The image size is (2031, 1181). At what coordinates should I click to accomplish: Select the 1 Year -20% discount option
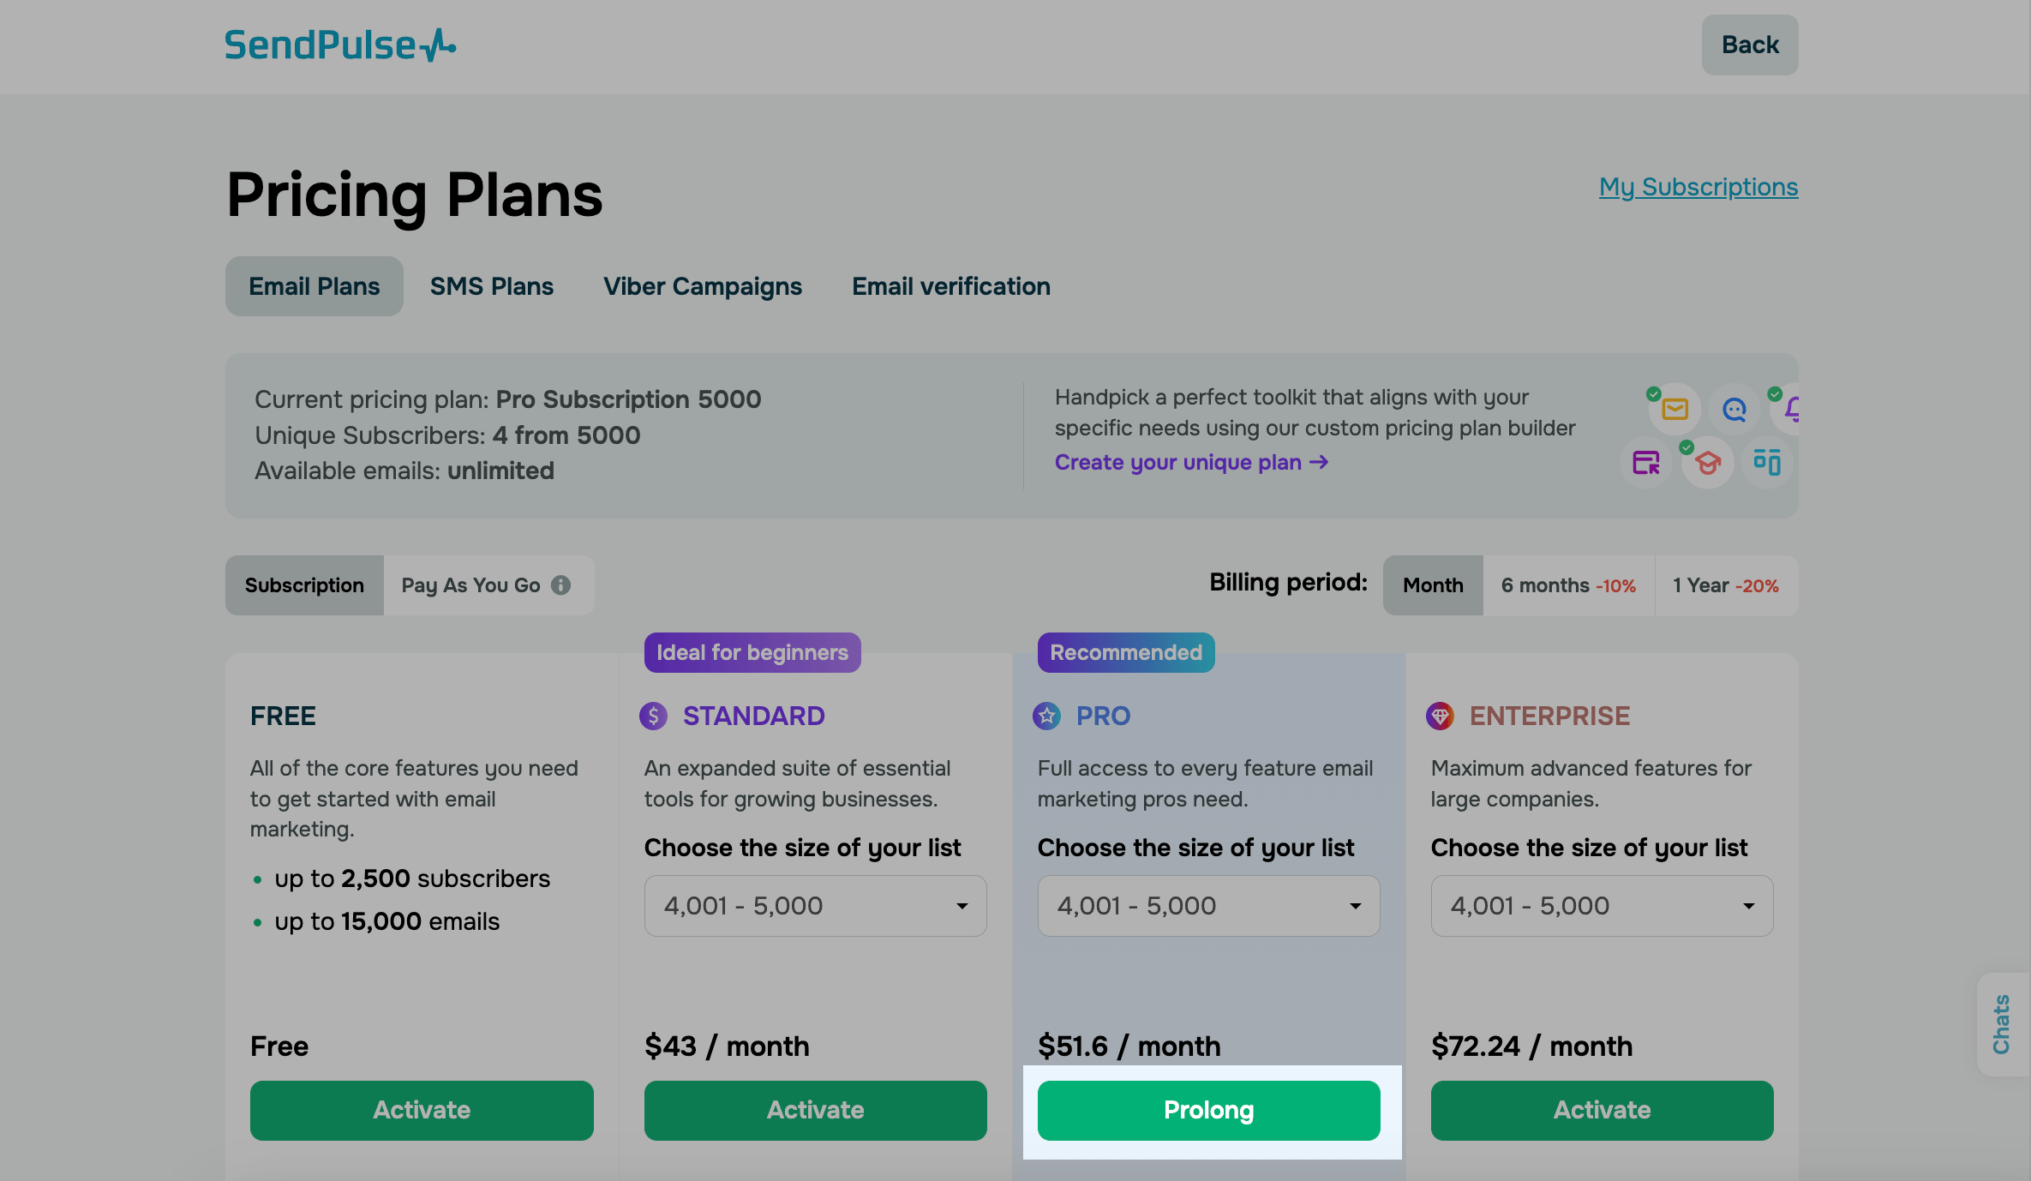point(1726,585)
